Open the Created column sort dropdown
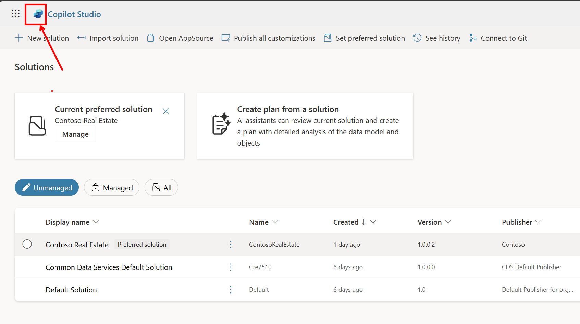 tap(373, 222)
